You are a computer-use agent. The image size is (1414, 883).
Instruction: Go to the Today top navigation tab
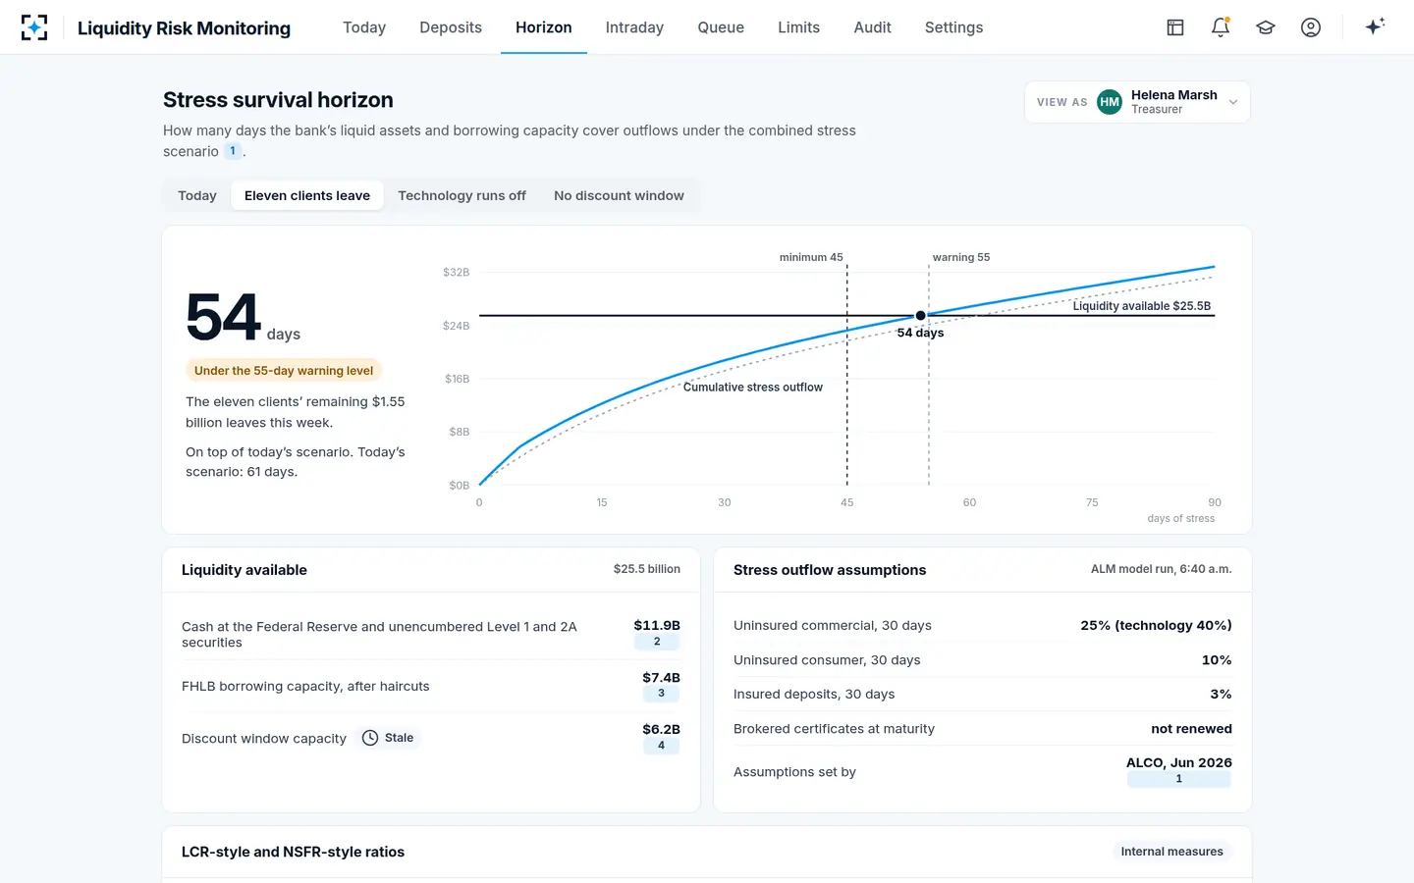(x=364, y=27)
